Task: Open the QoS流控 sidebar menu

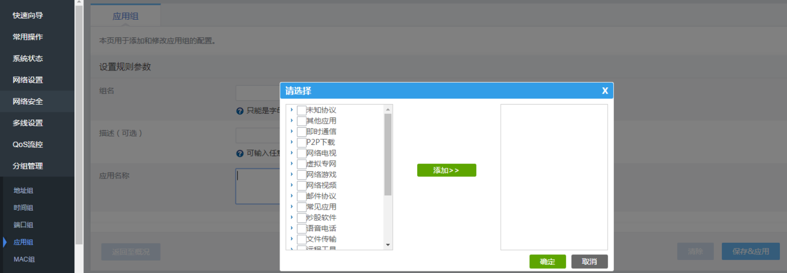Action: tap(28, 144)
